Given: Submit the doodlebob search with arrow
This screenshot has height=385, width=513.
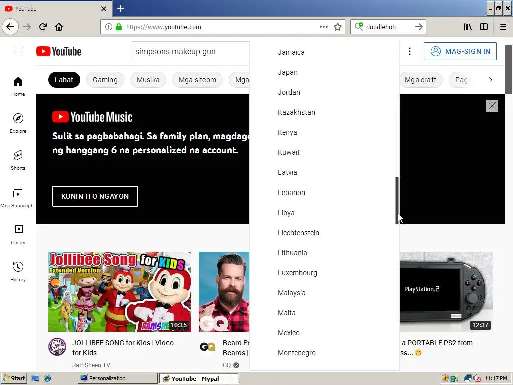Looking at the screenshot, I should click(419, 27).
